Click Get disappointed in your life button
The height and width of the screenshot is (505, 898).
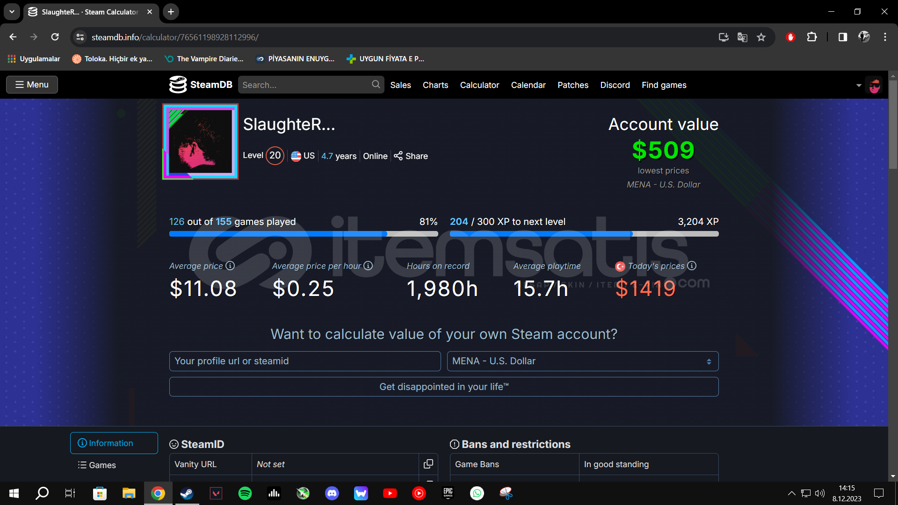tap(444, 387)
